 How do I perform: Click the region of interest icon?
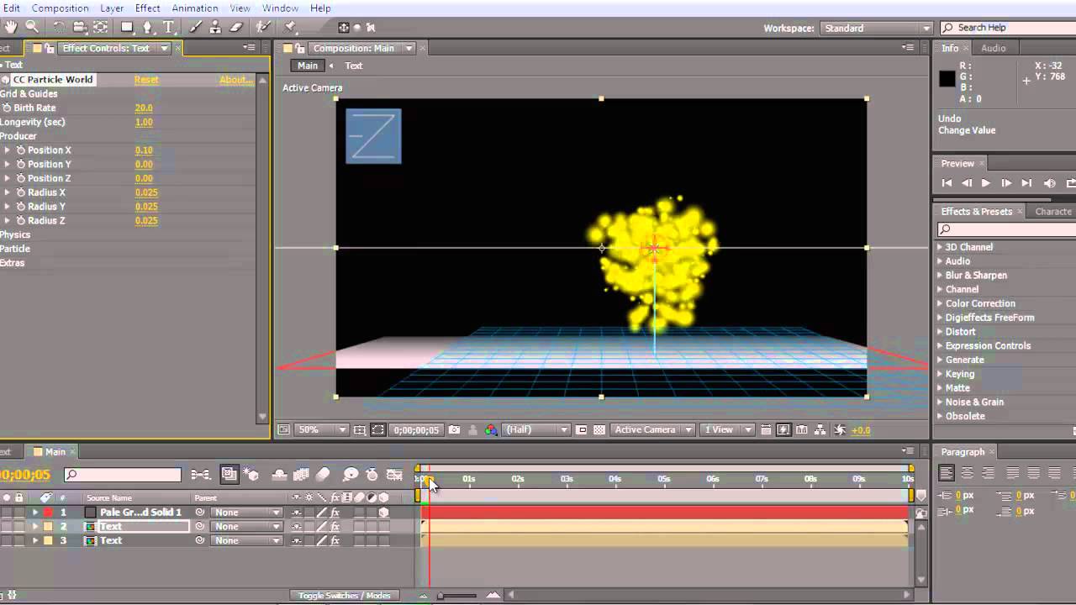[x=581, y=429]
